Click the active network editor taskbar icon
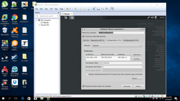This screenshot has height=101, width=180. [x=72, y=18]
